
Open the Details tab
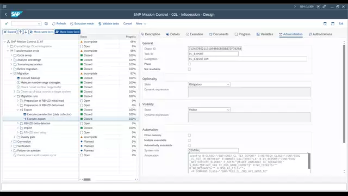[173, 34]
